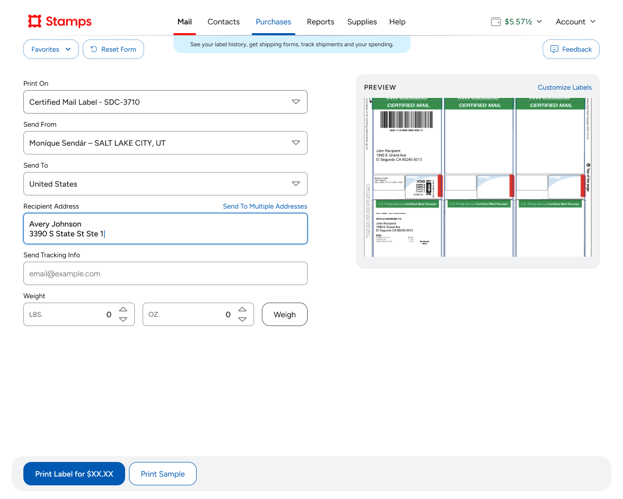Switch to the Contacts tab
This screenshot has height=499, width=623.
(223, 22)
